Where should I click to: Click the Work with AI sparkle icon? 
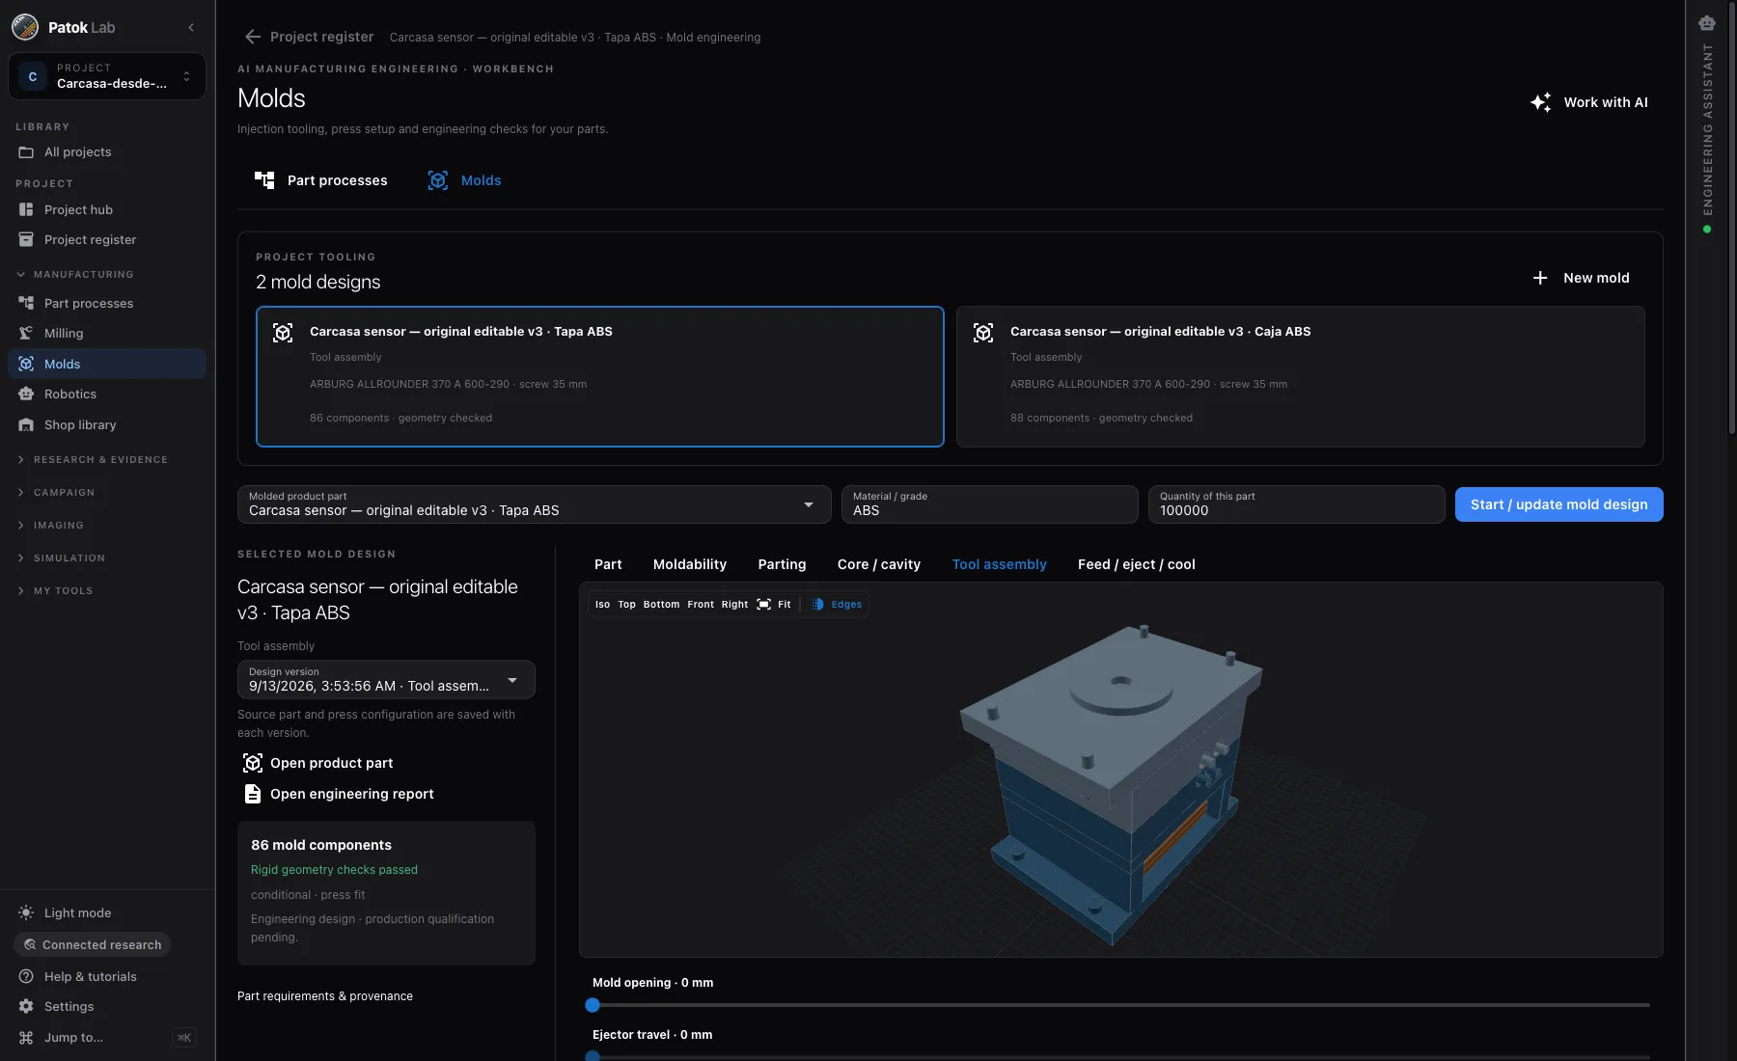click(1541, 102)
